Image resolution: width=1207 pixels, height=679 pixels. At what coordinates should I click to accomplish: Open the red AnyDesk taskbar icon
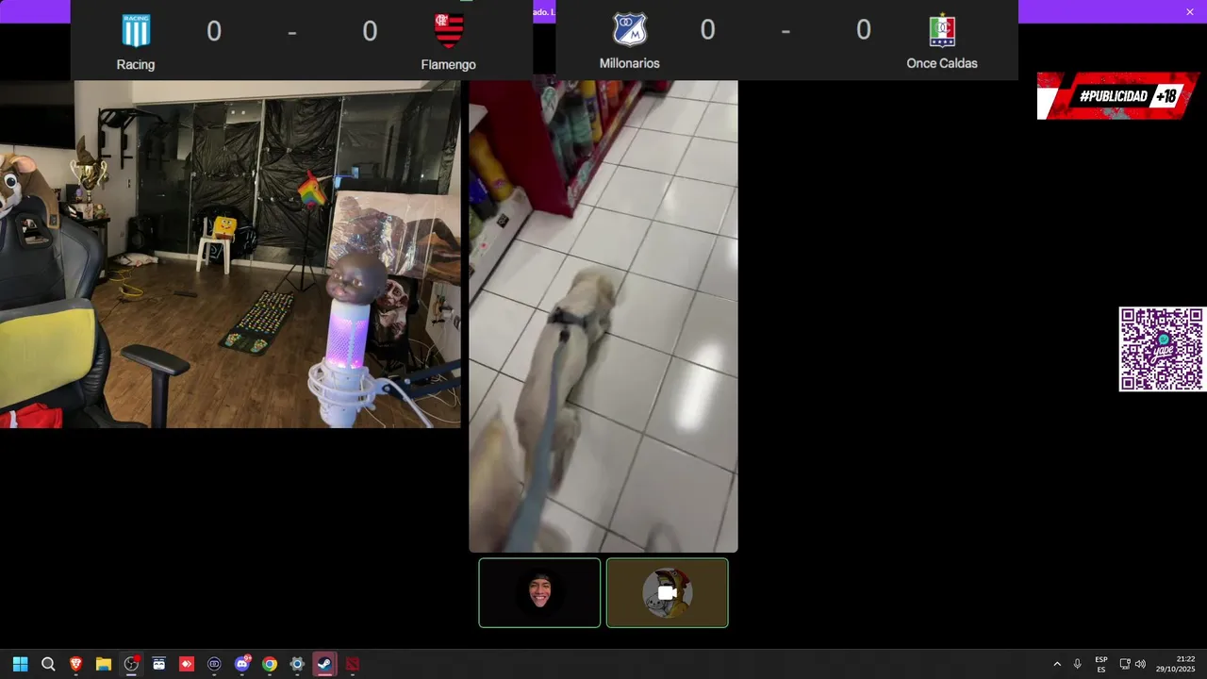(187, 664)
